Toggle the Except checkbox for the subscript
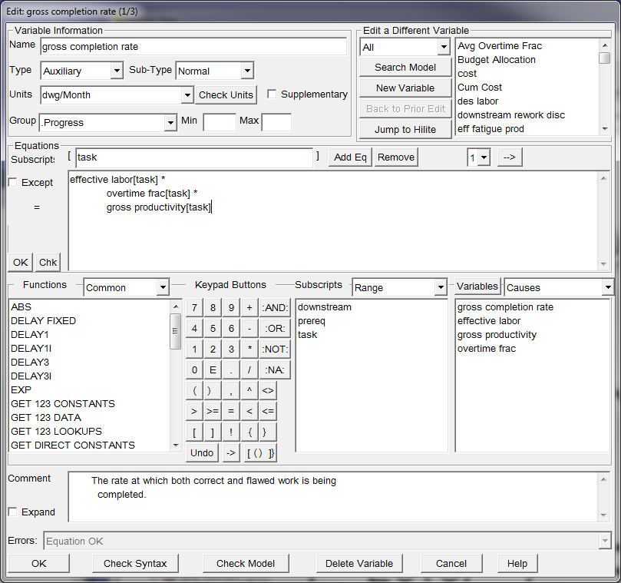 coord(13,182)
